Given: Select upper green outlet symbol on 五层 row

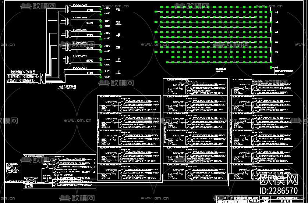Looking at the screenshot, I should [100, 21].
